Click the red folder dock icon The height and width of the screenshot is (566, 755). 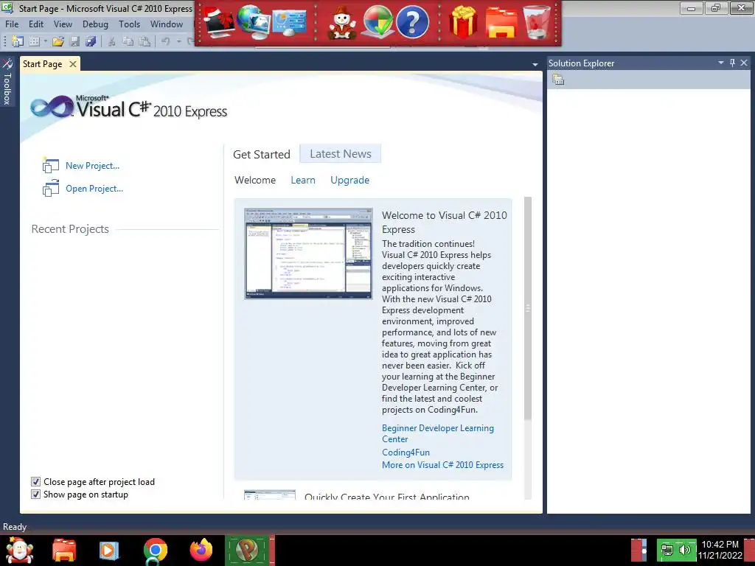tap(501, 22)
